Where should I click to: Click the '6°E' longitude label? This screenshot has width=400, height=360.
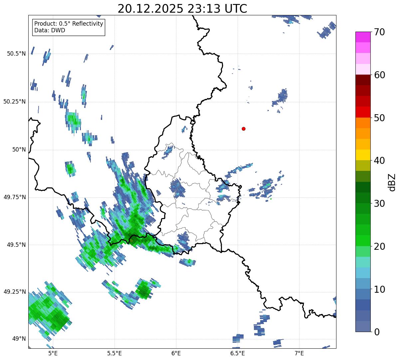click(x=176, y=353)
